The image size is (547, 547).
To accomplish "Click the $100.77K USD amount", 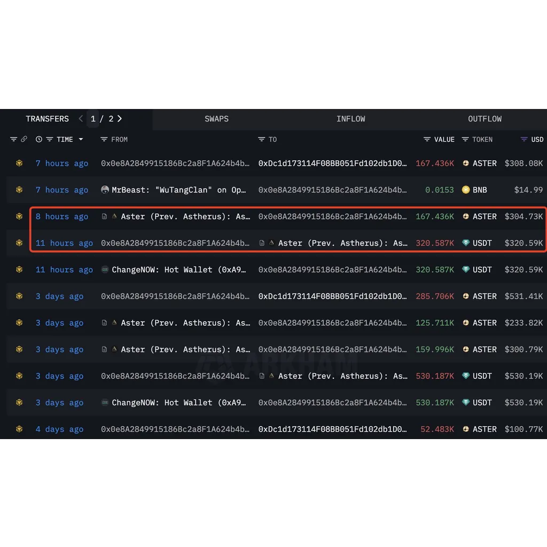I will point(523,429).
